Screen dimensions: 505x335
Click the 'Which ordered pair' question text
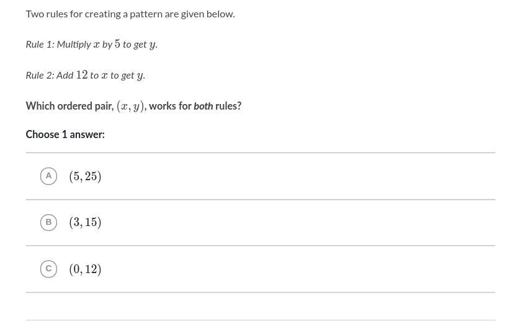[133, 106]
